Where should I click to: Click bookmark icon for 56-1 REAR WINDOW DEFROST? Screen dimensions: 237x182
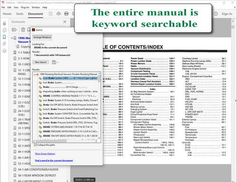coord(15,175)
